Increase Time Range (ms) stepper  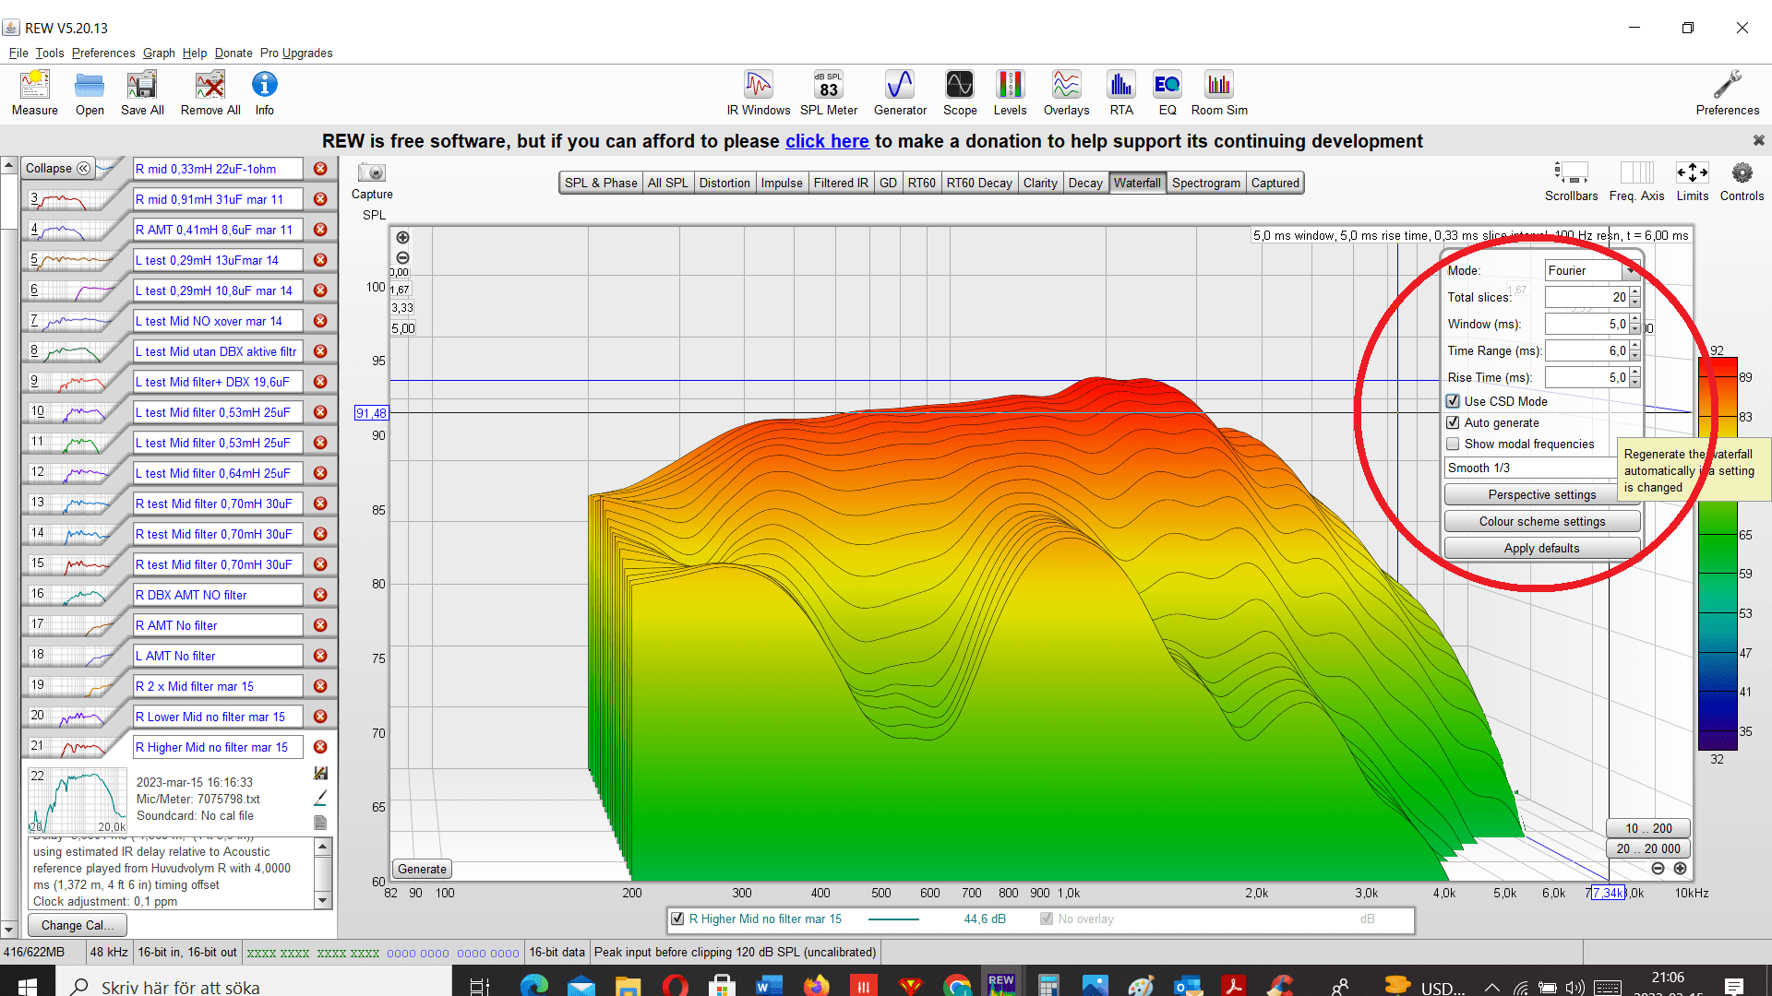click(x=1634, y=346)
